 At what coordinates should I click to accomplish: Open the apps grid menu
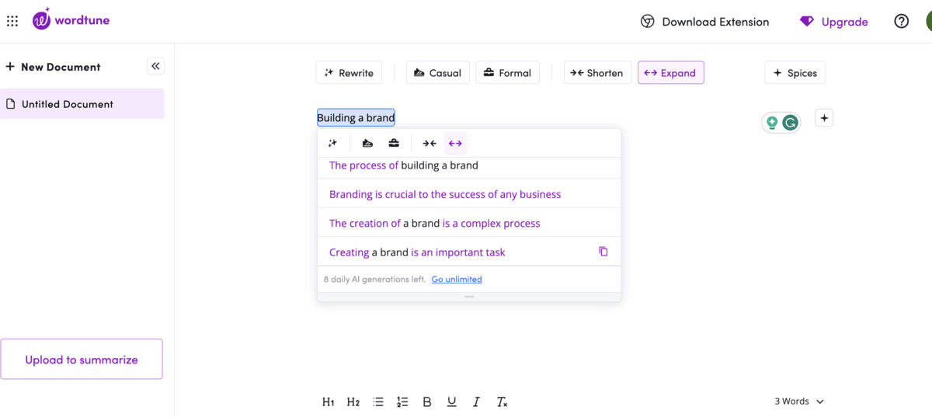coord(12,21)
